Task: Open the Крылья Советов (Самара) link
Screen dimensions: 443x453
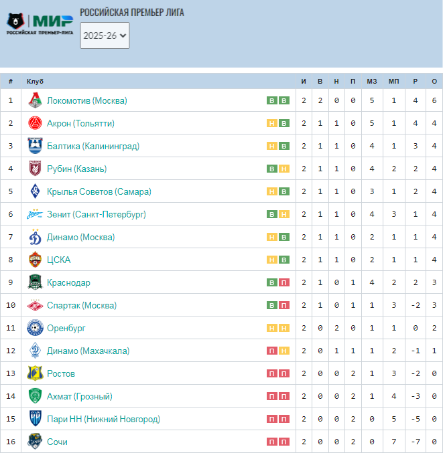Action: pos(99,191)
